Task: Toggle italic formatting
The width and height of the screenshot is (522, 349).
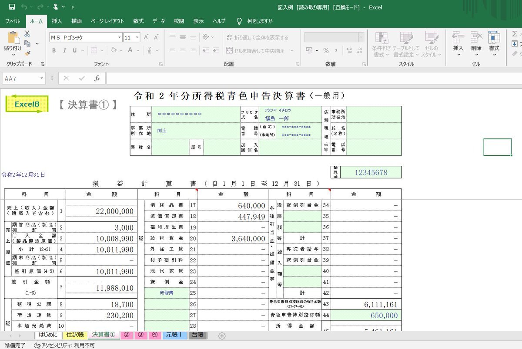Action: click(x=64, y=50)
